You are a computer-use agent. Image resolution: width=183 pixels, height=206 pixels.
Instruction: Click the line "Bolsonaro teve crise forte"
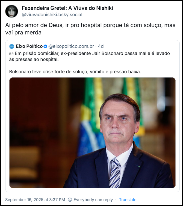[x=75, y=72]
